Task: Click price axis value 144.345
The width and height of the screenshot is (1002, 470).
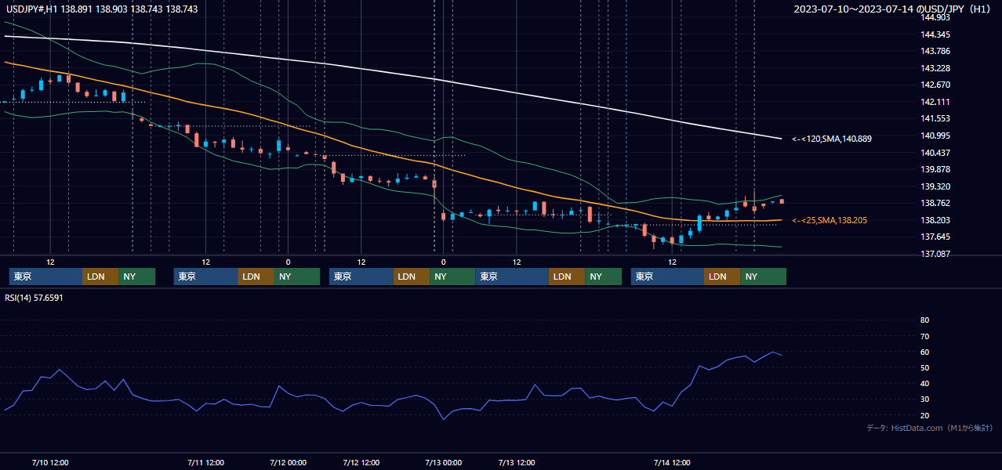Action: [x=935, y=34]
